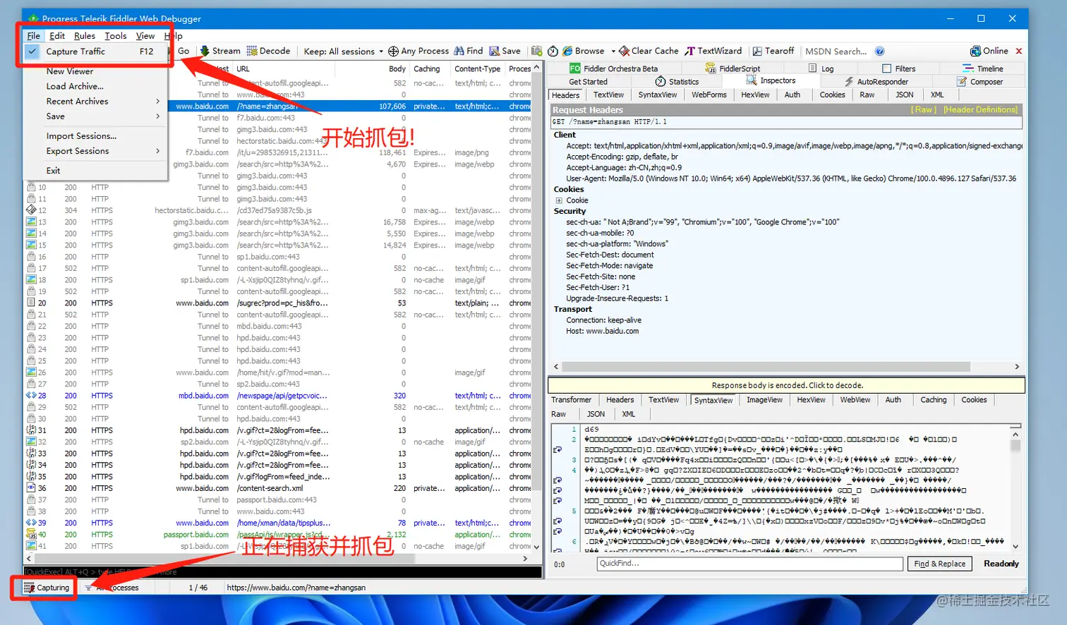Screen dimensions: 1067x625
Task: Click the QuickFind input in response pane
Action: coord(749,564)
